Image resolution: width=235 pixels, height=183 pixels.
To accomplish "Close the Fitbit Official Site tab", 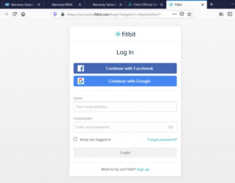I will pyautogui.click(x=161, y=5).
